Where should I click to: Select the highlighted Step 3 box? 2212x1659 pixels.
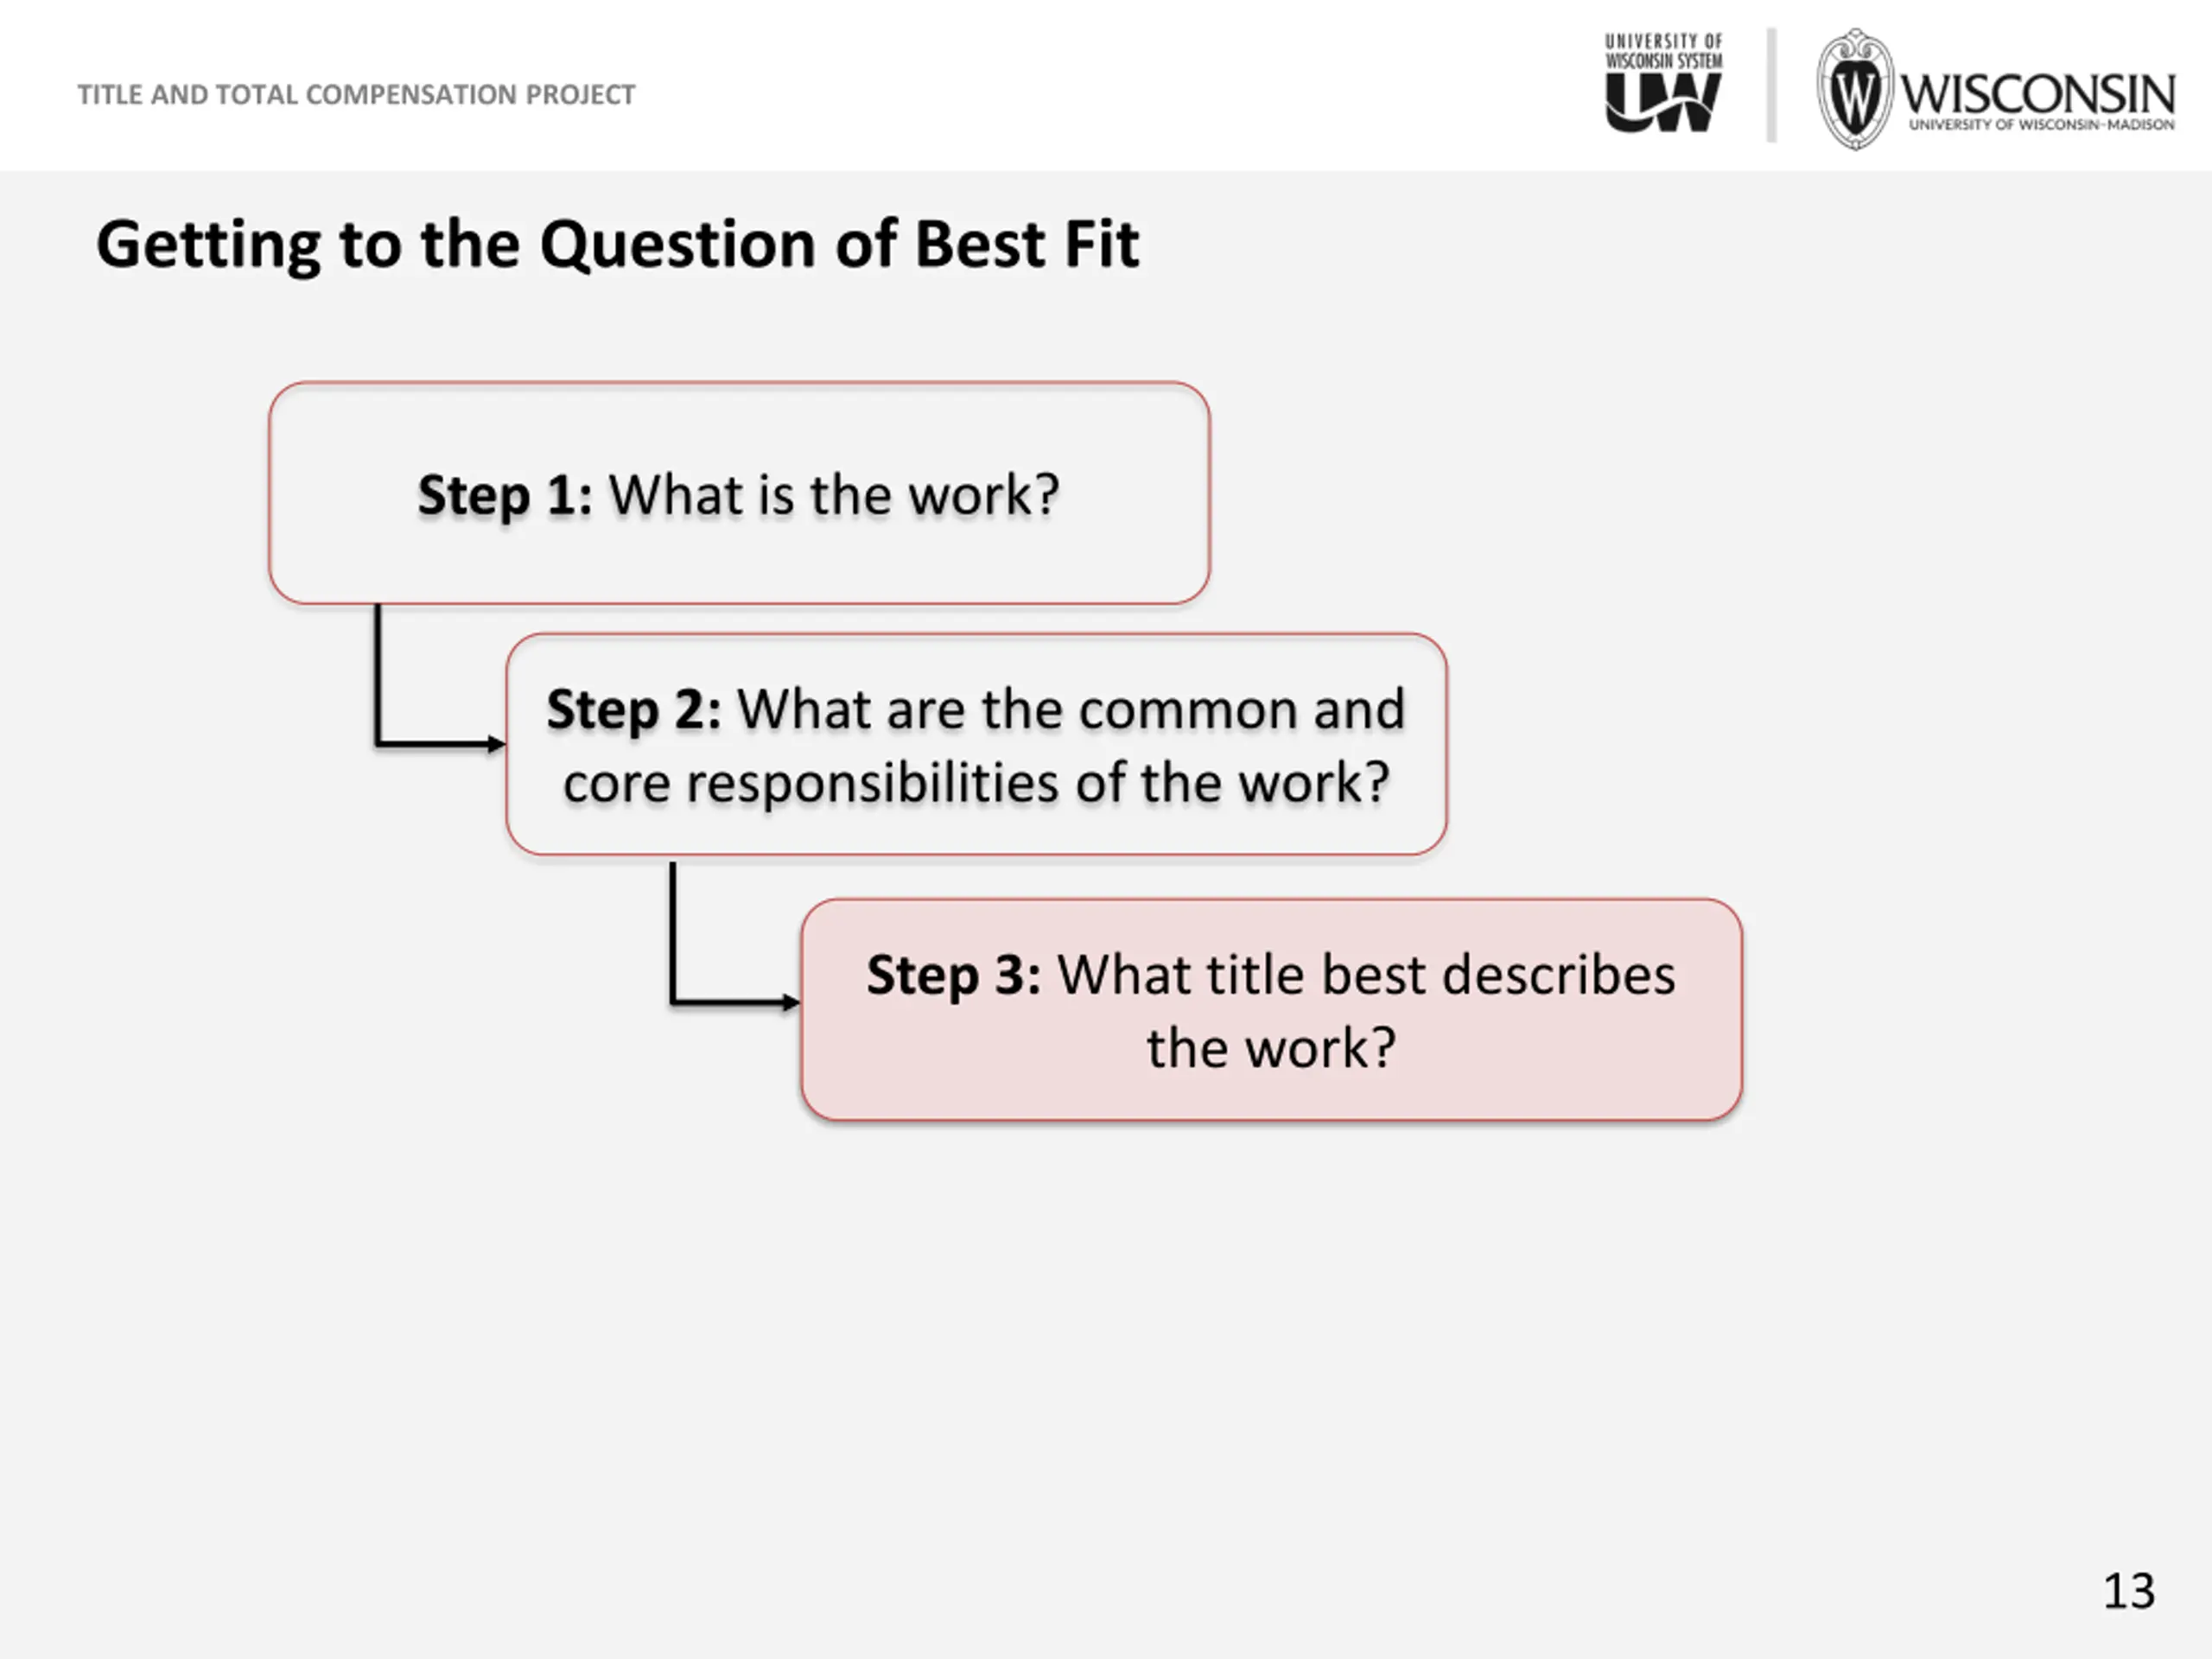1271,1010
